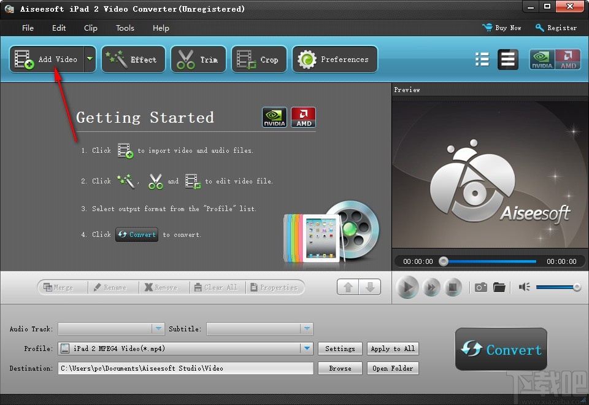
Task: Minimize the converter window
Action: (531, 7)
